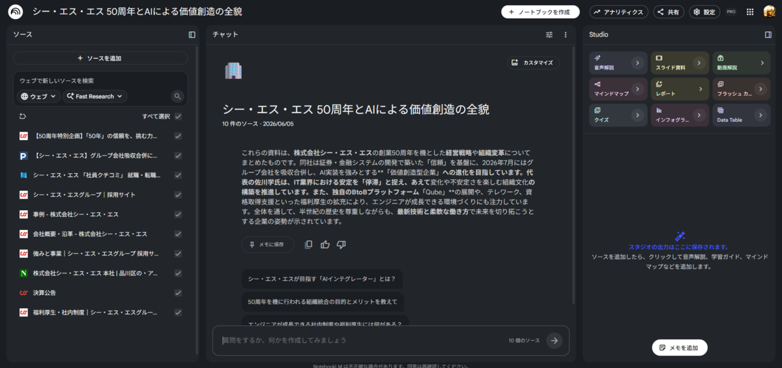
Task: Click the NotebookLM logo icon
Action: [16, 12]
